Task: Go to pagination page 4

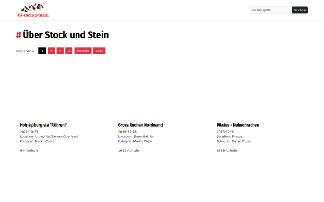Action: point(69,51)
